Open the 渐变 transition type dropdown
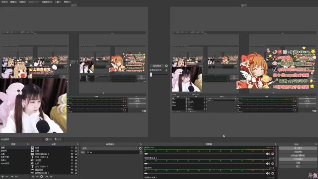 [x=110, y=148]
